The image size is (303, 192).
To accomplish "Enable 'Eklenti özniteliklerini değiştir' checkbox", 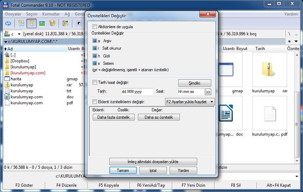I will point(95,102).
